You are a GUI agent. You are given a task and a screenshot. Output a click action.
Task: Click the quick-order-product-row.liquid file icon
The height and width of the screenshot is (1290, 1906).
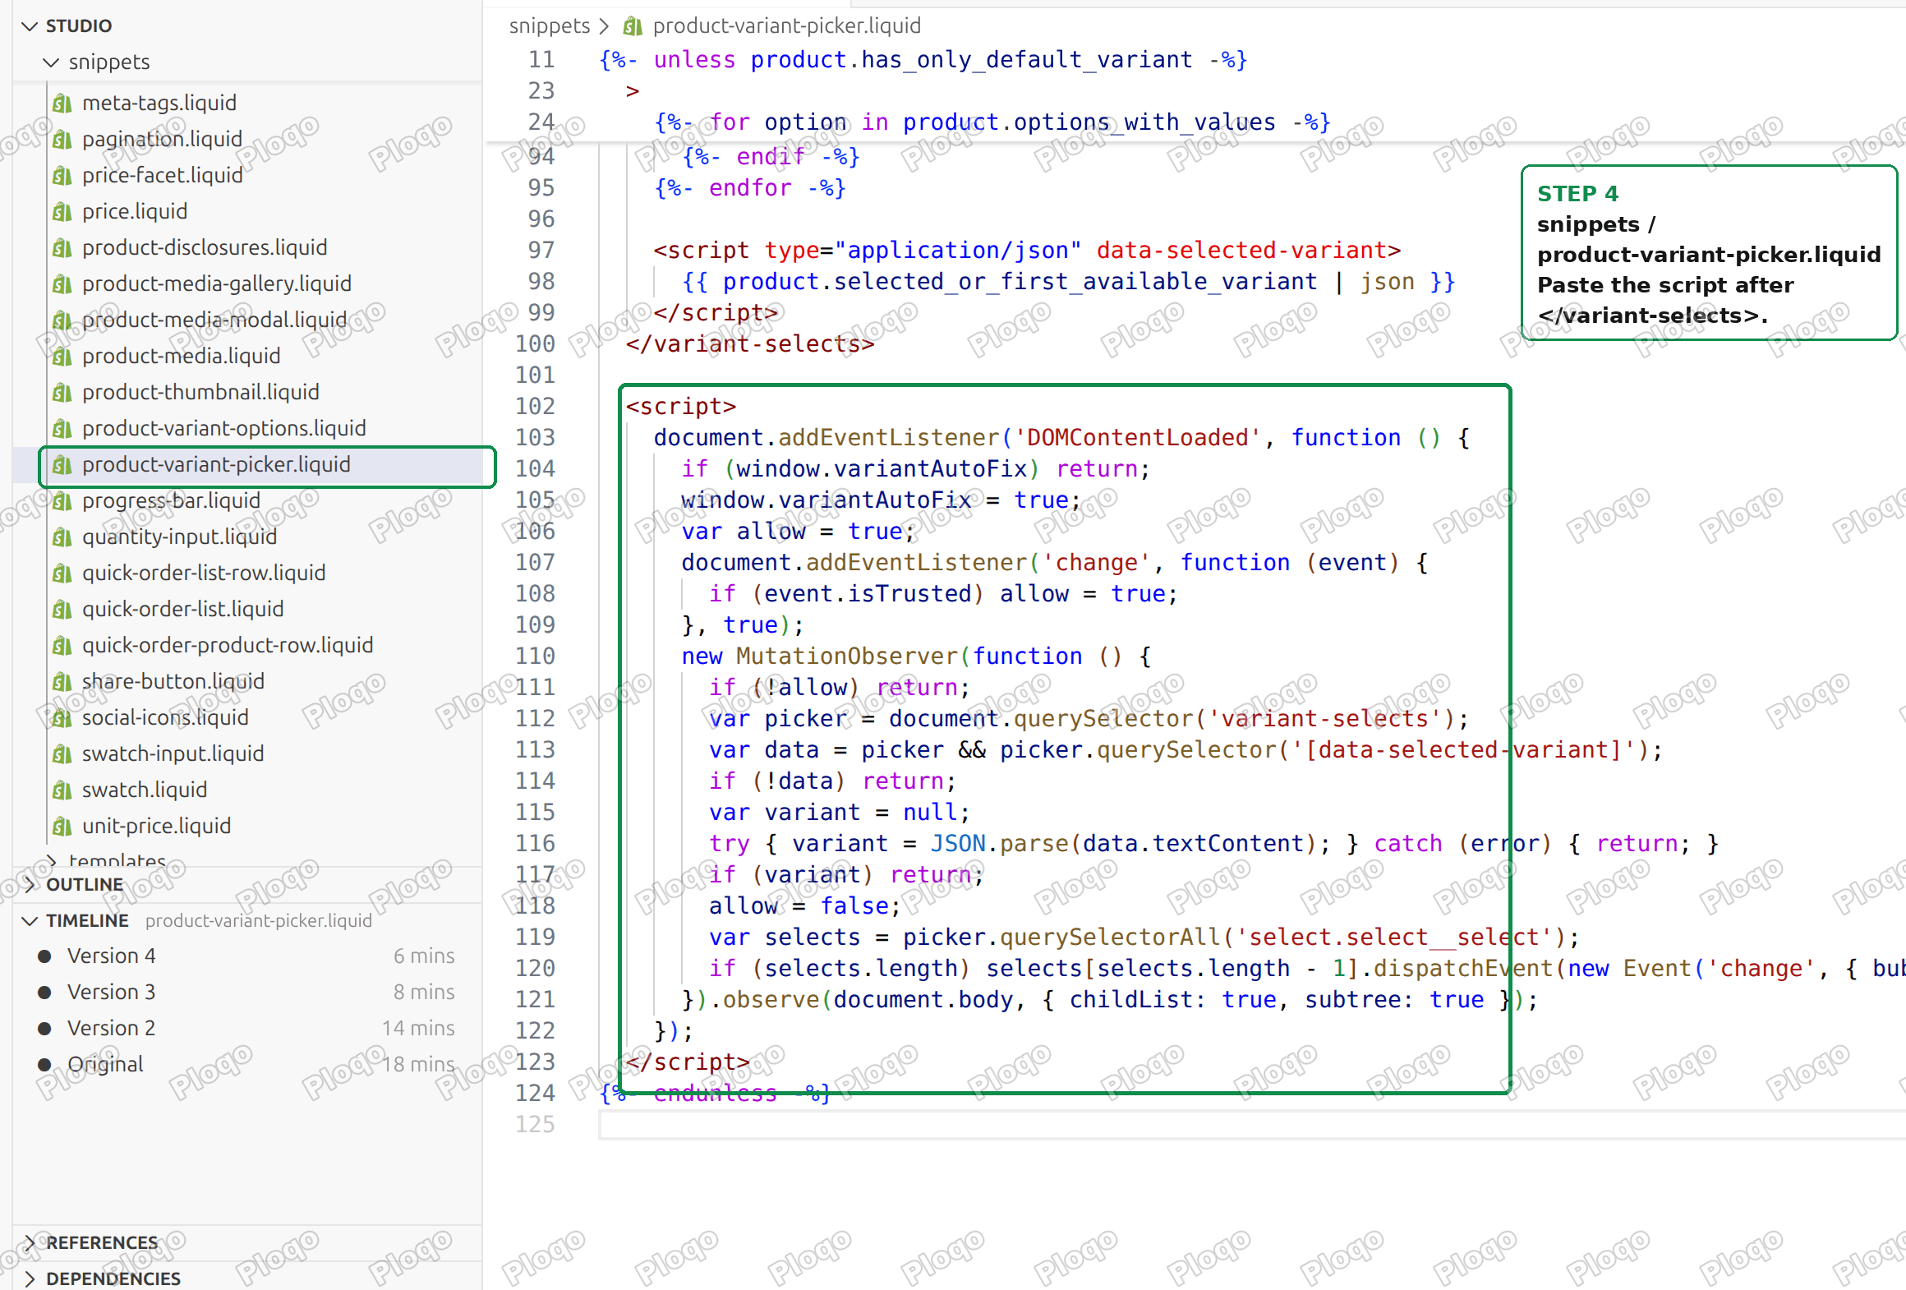tap(62, 646)
